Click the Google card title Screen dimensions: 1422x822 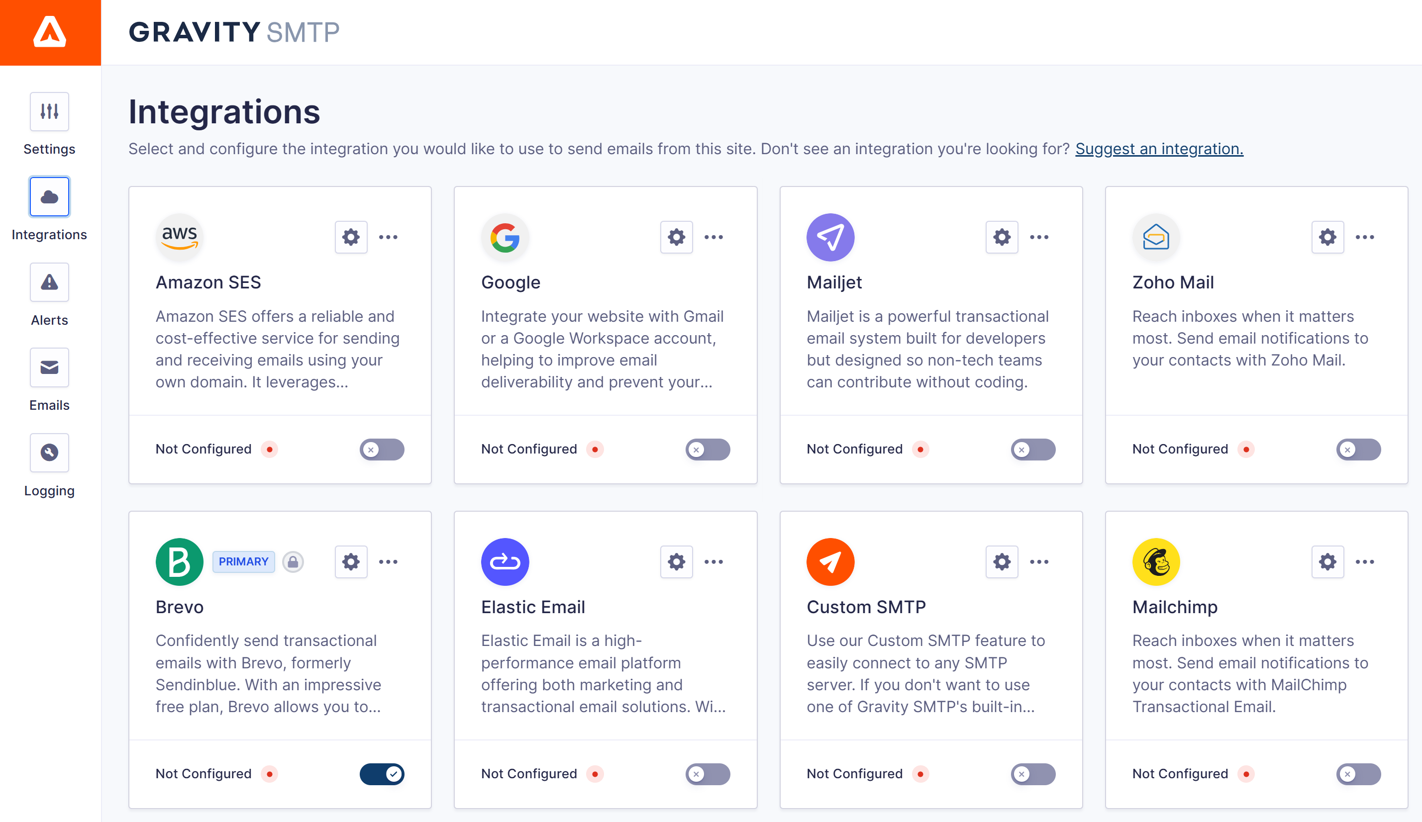[x=510, y=282]
